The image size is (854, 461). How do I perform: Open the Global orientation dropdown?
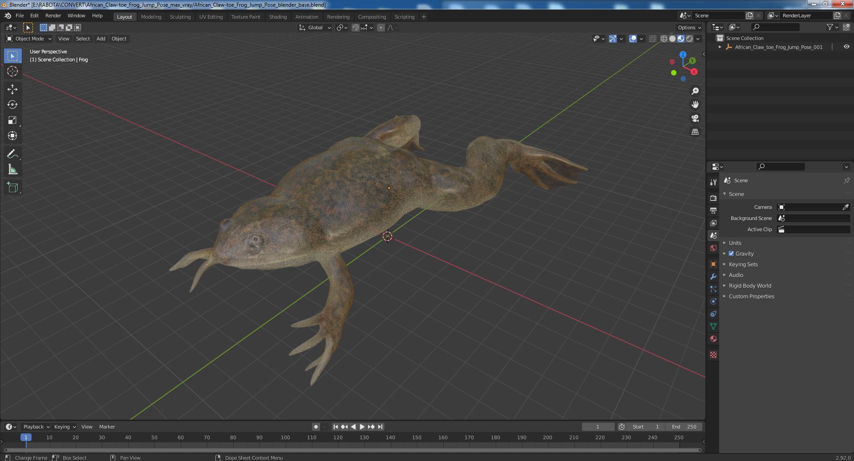click(315, 28)
